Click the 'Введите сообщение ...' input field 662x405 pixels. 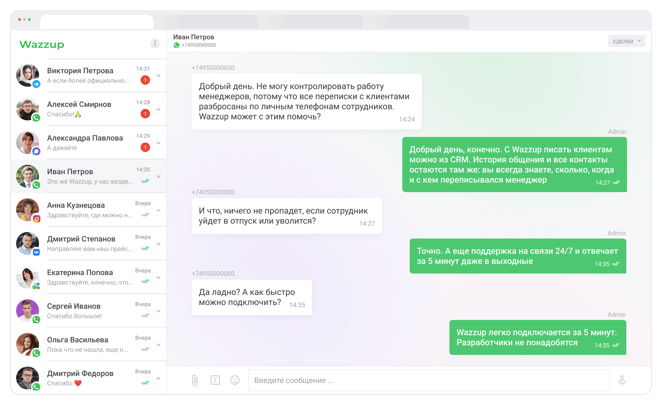pyautogui.click(x=429, y=380)
